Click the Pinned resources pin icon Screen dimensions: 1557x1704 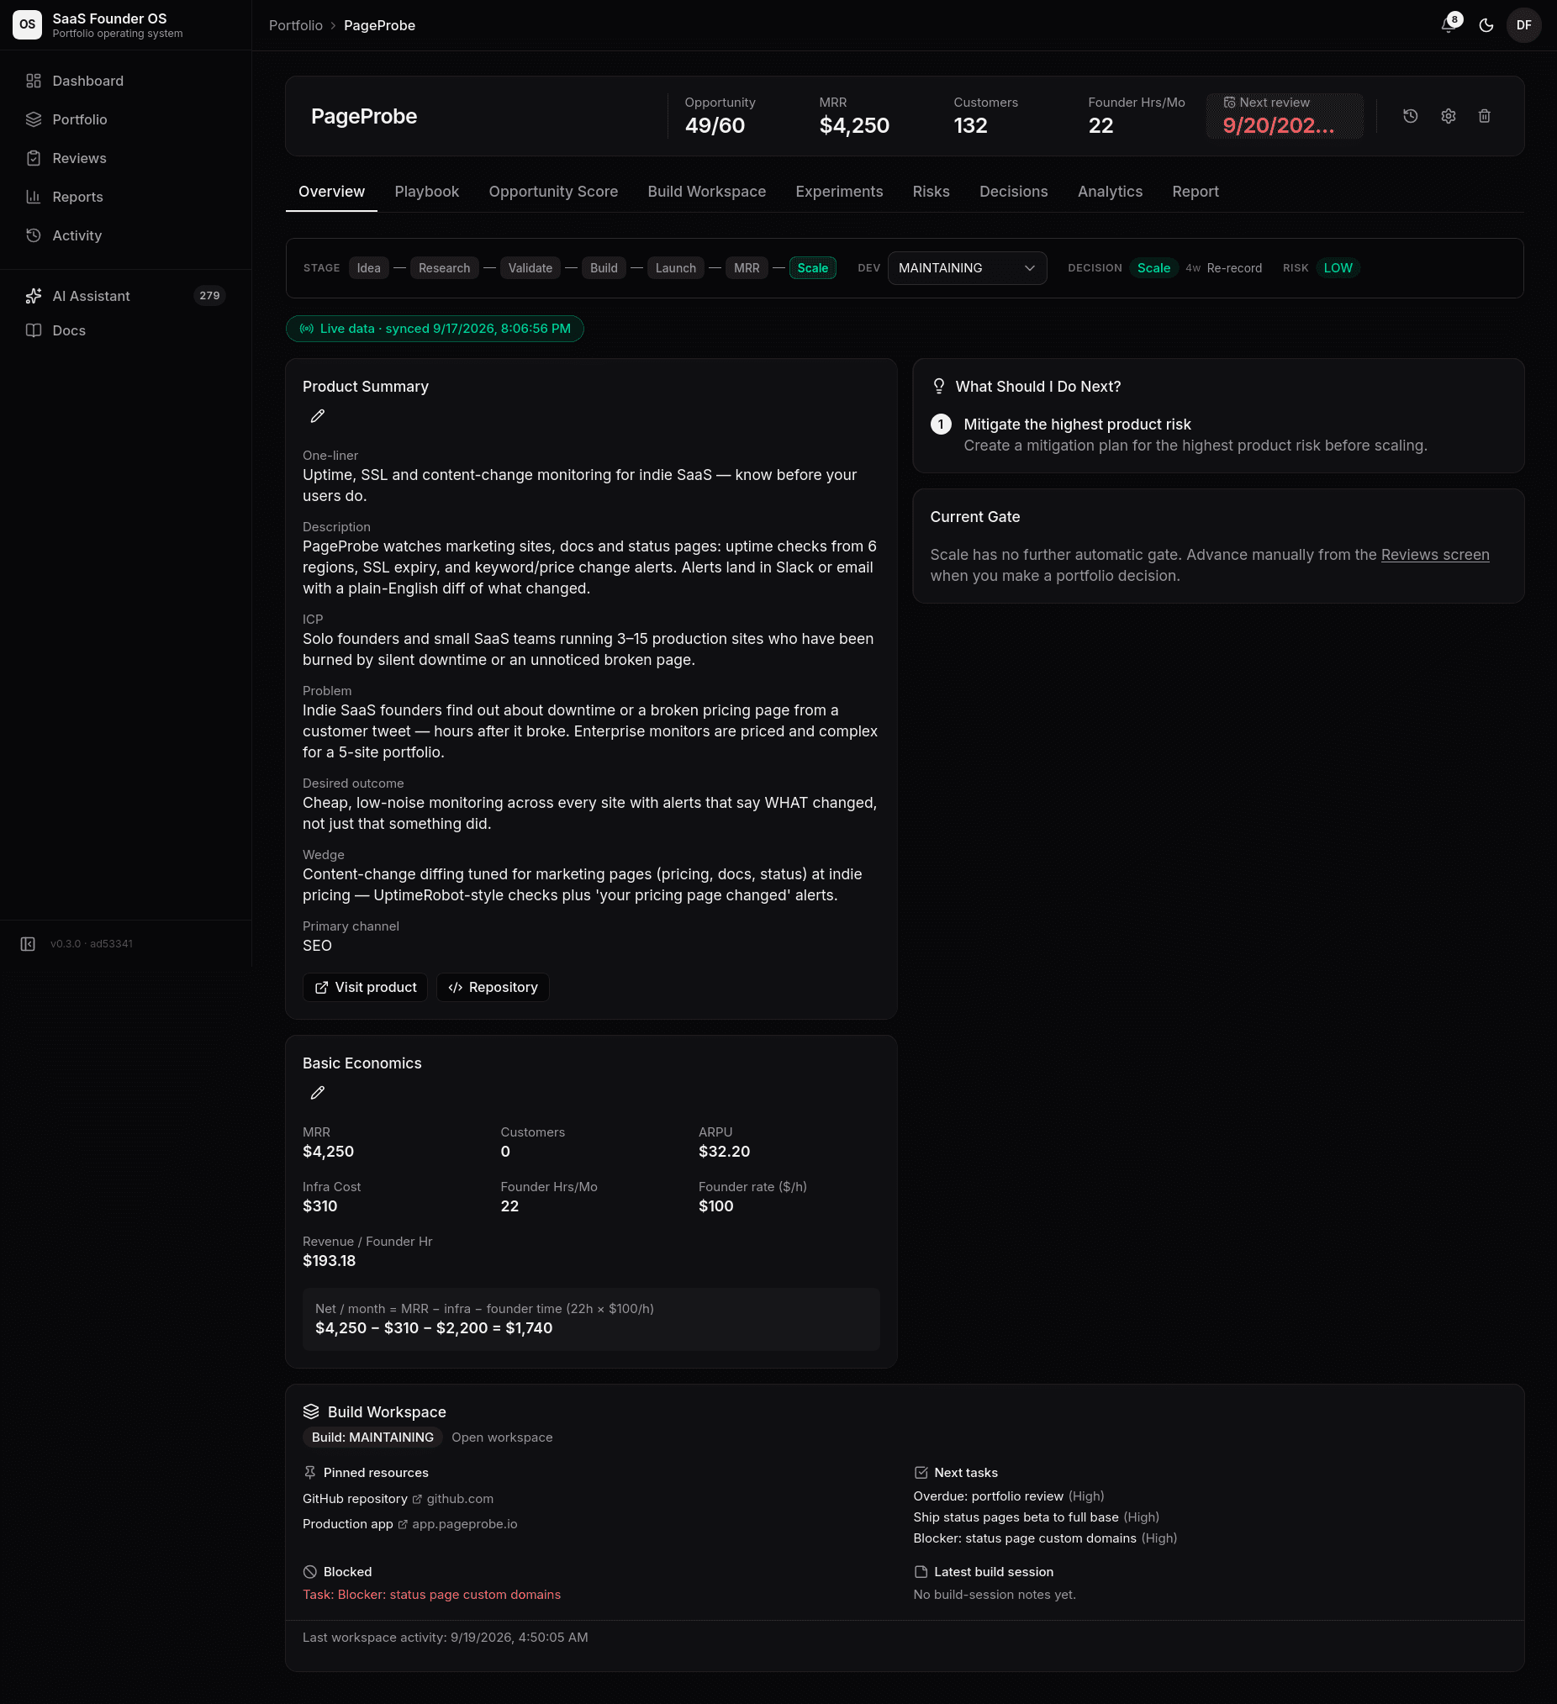pyautogui.click(x=309, y=1473)
